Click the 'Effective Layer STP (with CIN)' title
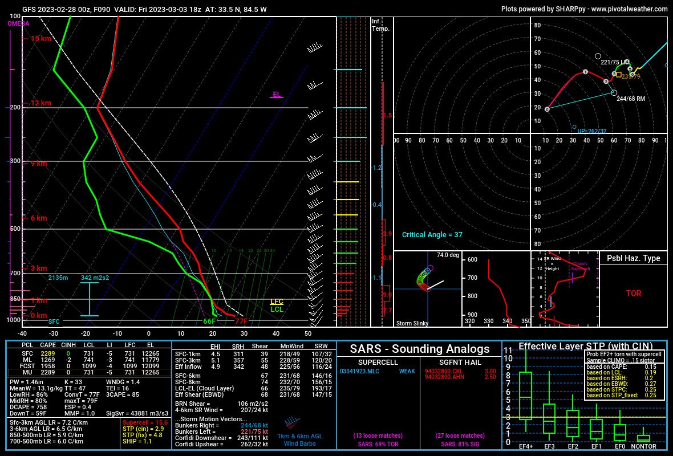The image size is (673, 456). [x=585, y=346]
